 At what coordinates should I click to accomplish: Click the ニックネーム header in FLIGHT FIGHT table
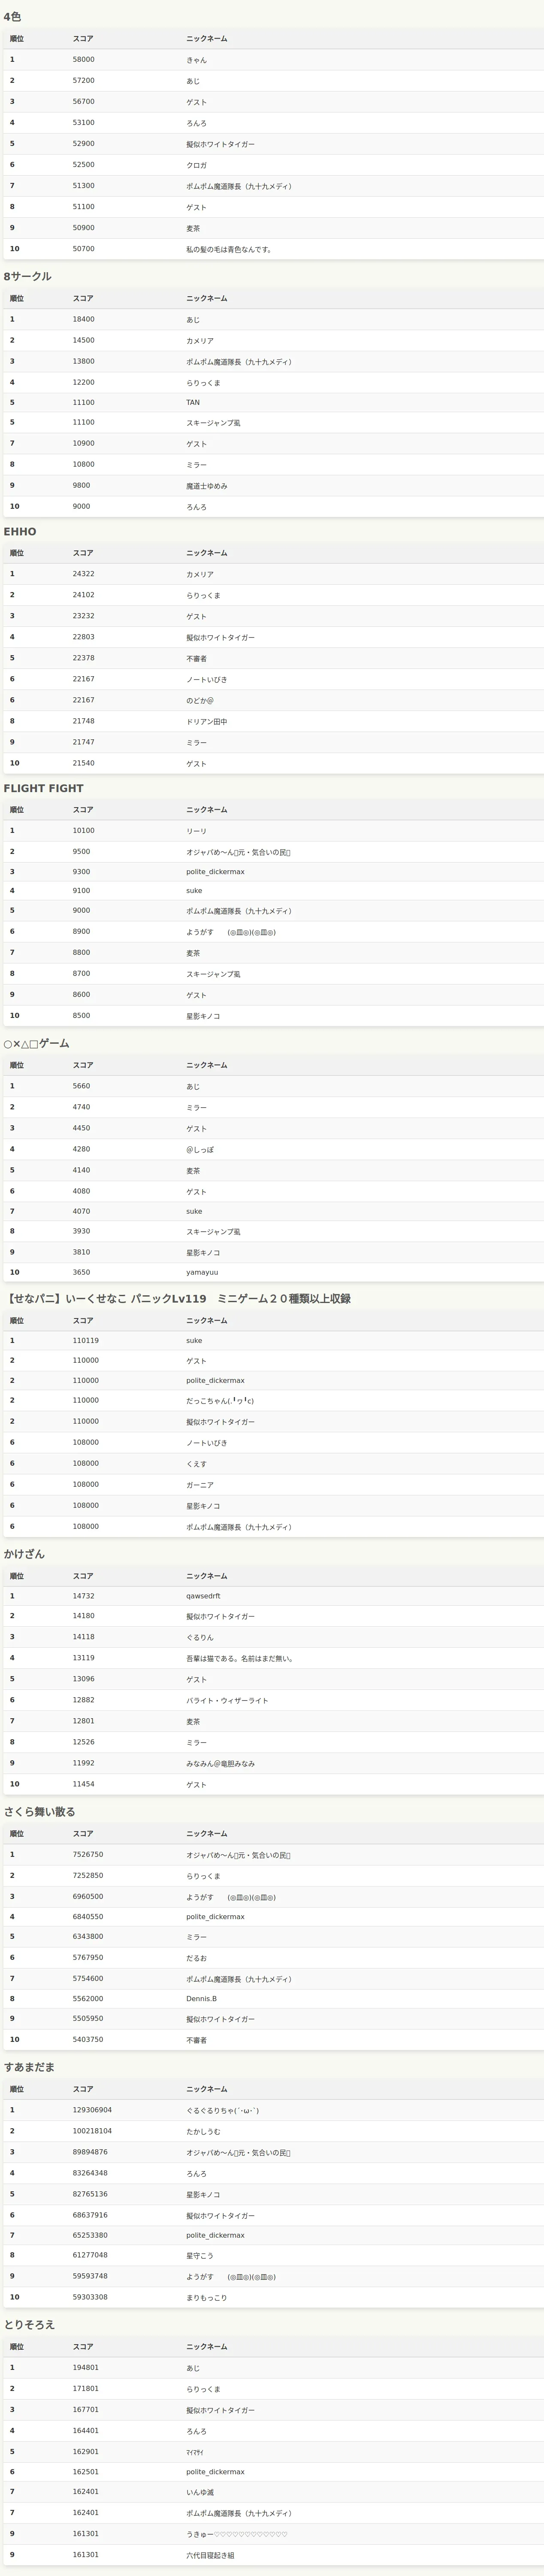206,810
